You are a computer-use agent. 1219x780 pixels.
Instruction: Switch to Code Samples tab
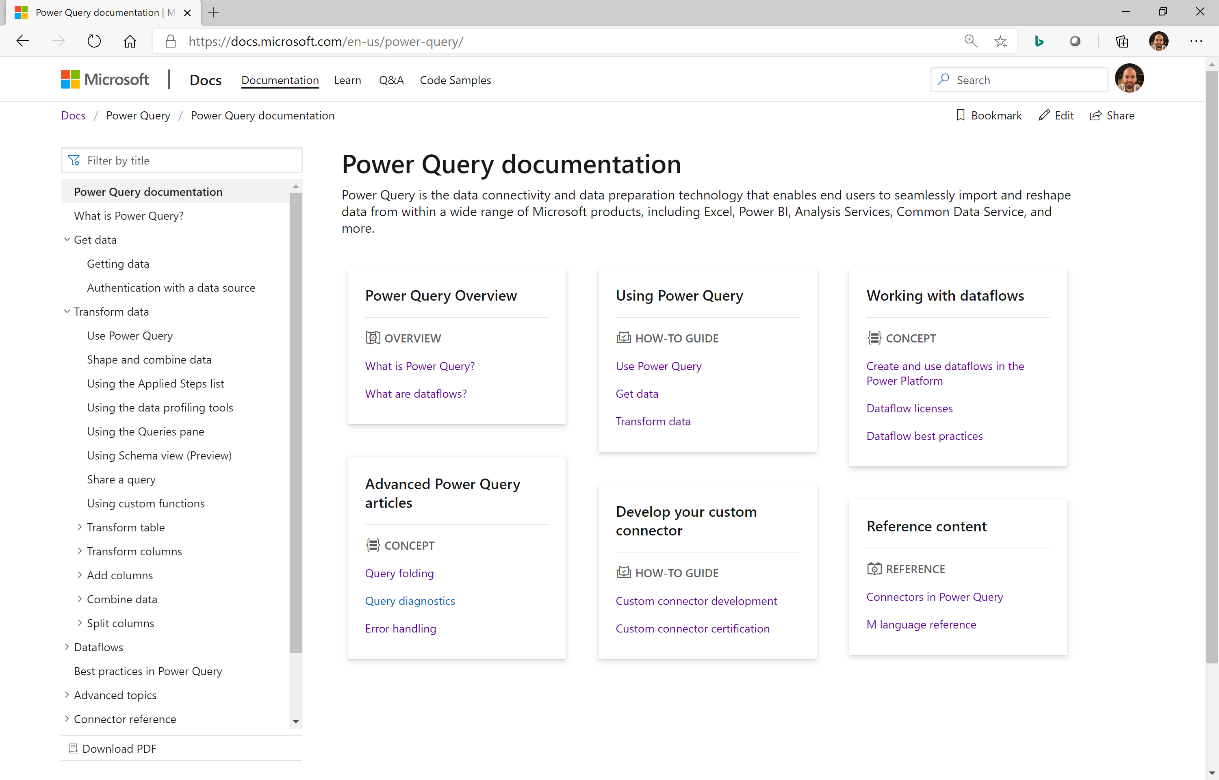[455, 80]
